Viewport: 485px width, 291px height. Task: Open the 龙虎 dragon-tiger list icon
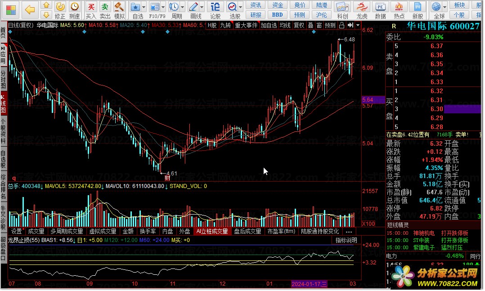pyautogui.click(x=362, y=10)
